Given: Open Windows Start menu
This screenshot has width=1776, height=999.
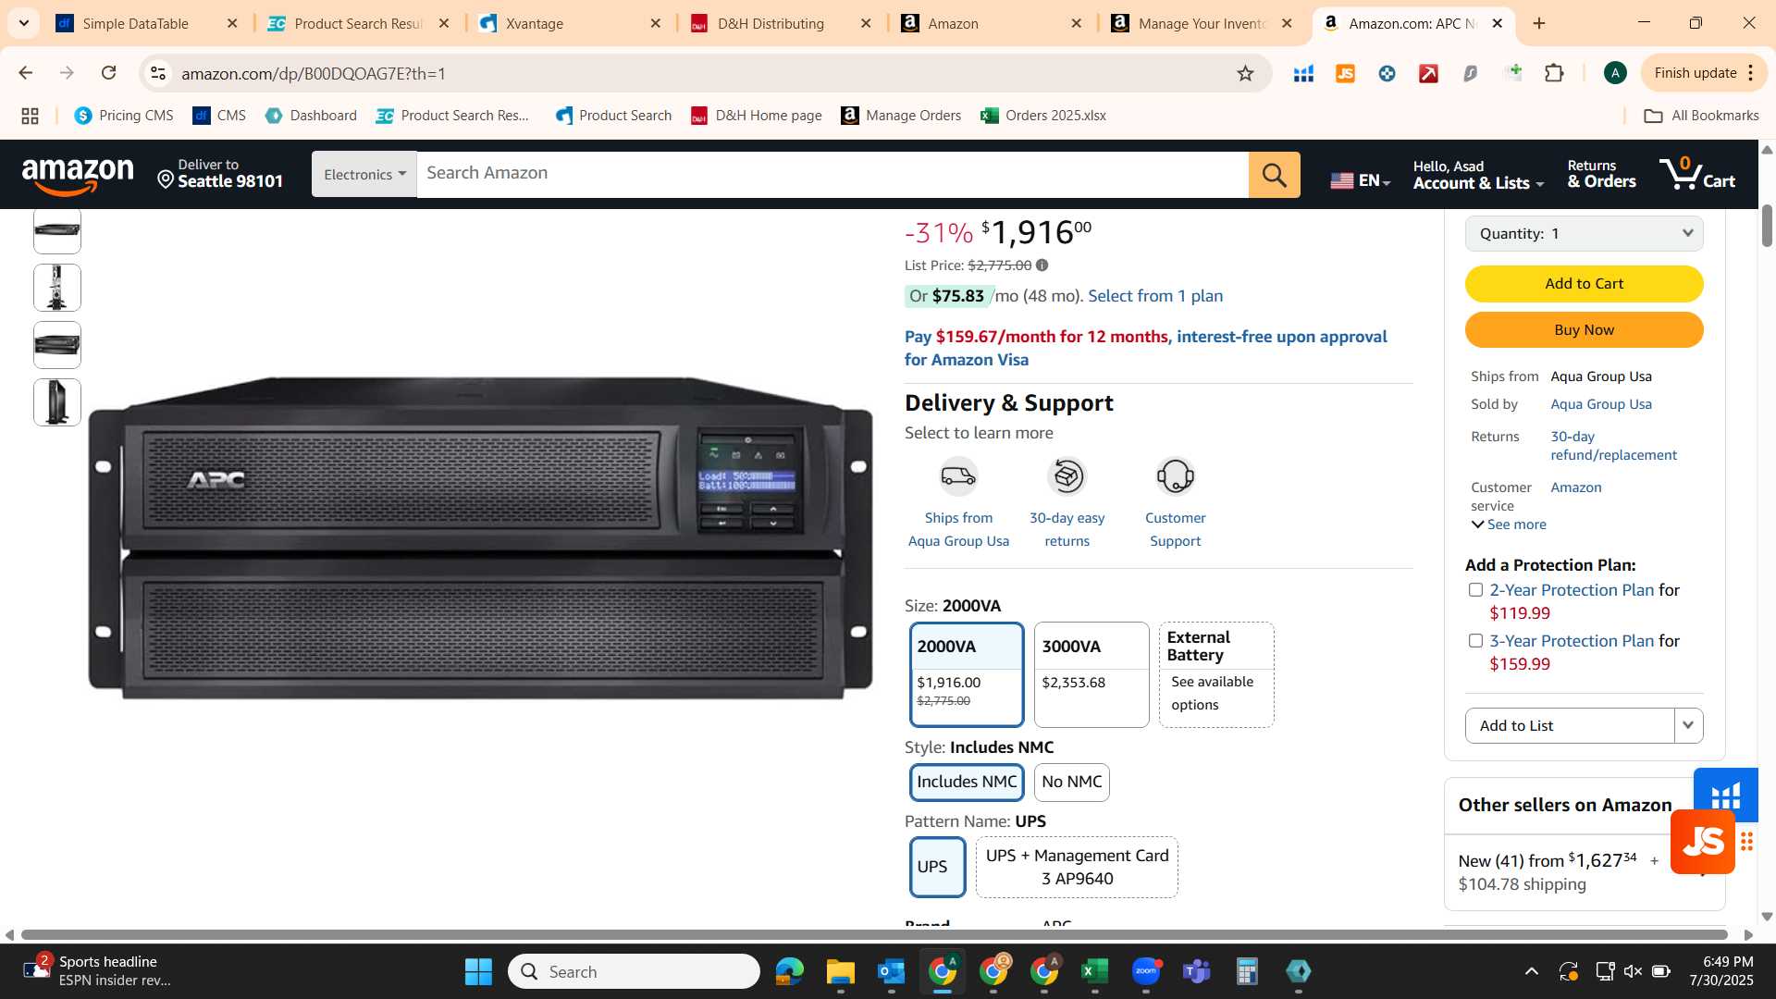Looking at the screenshot, I should 478,971.
